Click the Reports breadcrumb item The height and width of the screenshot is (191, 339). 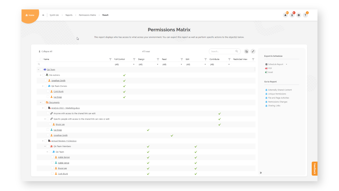(x=69, y=15)
